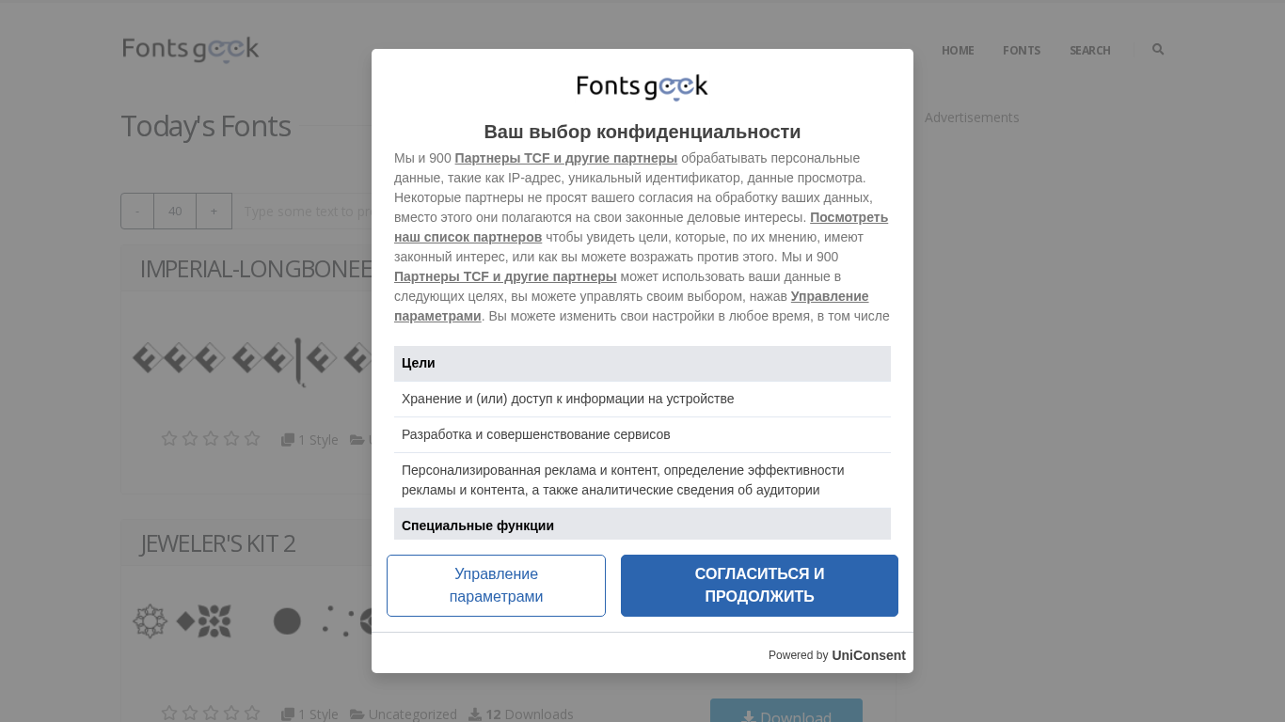Increase preview font size with plus button

point(214,212)
